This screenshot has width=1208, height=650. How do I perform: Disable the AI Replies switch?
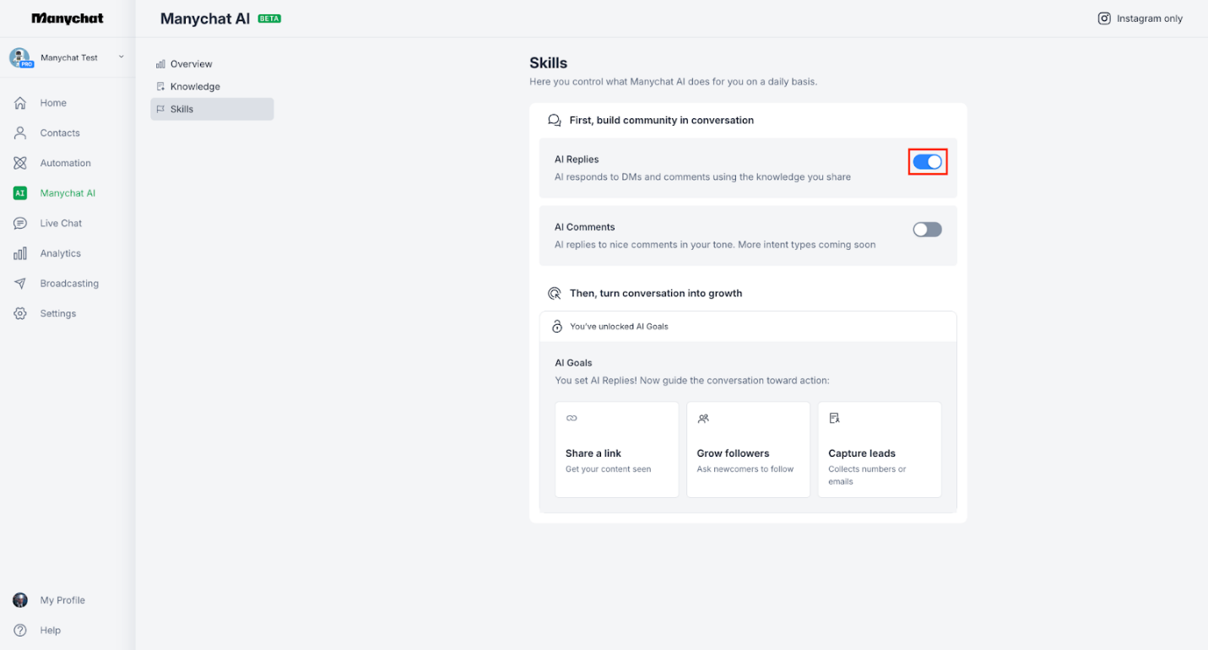[927, 161]
